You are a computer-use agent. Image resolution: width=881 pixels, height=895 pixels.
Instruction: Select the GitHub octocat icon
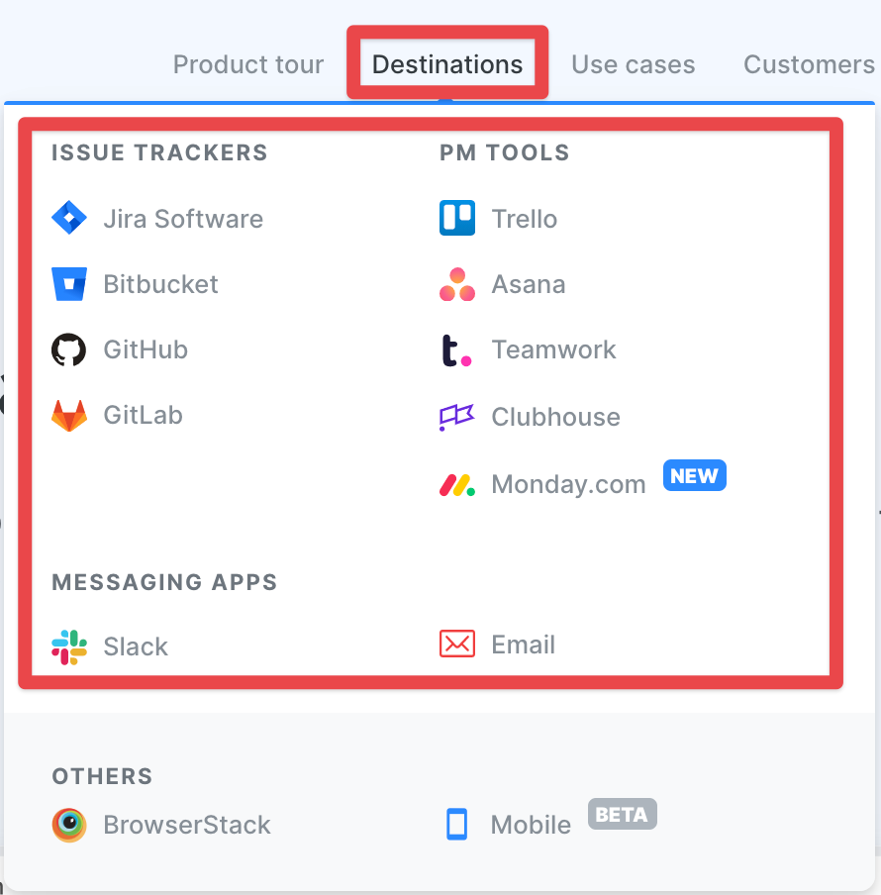click(69, 349)
